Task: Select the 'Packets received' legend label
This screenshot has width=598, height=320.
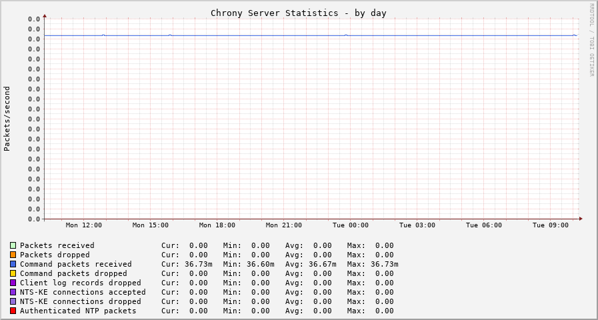Action: 57,245
